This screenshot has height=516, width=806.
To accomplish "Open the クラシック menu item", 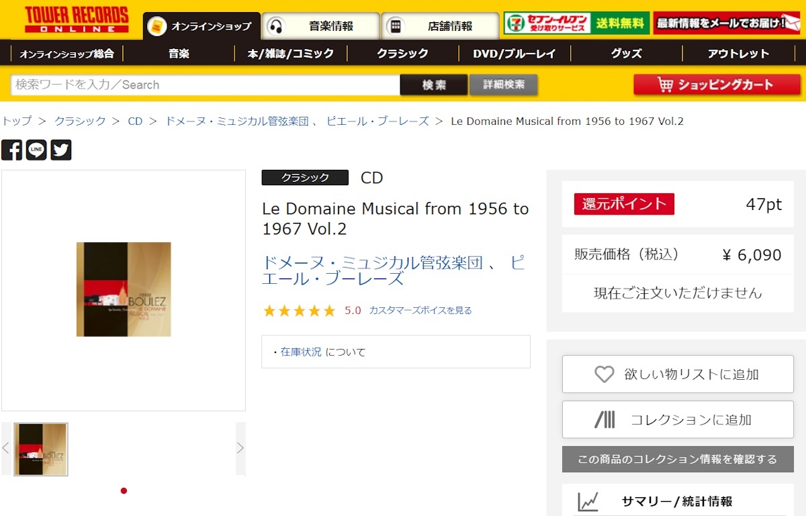I will pyautogui.click(x=402, y=54).
